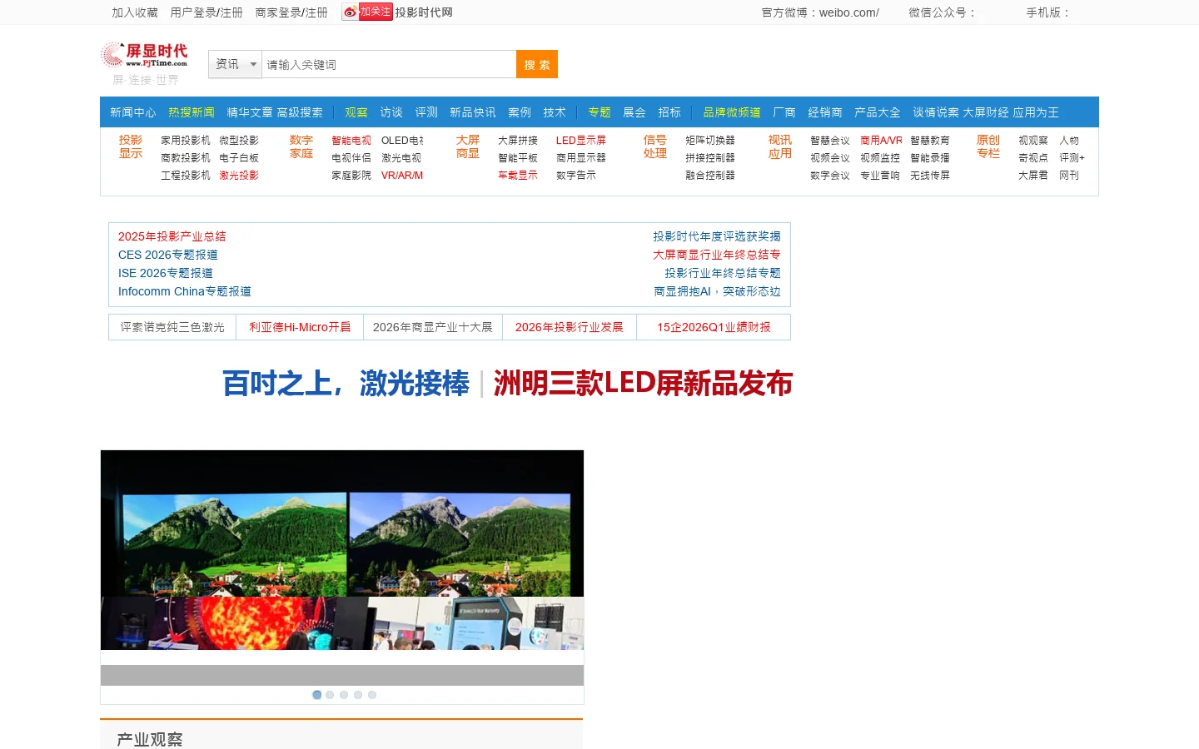Open the 矩阵切换器 category link
The image size is (1199, 749).
click(710, 141)
